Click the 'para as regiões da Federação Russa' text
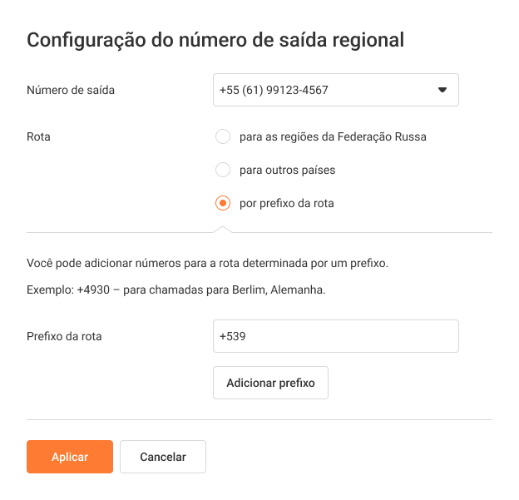This screenshot has width=519, height=500. 333,136
